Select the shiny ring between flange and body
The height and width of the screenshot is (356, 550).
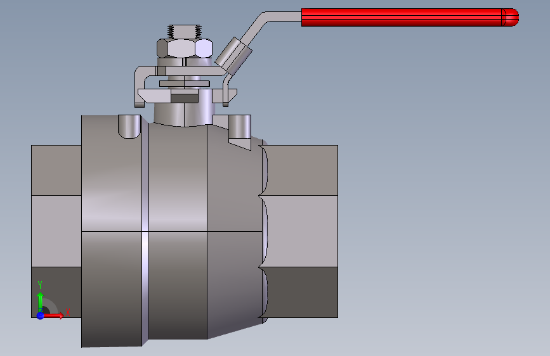pos(145,231)
